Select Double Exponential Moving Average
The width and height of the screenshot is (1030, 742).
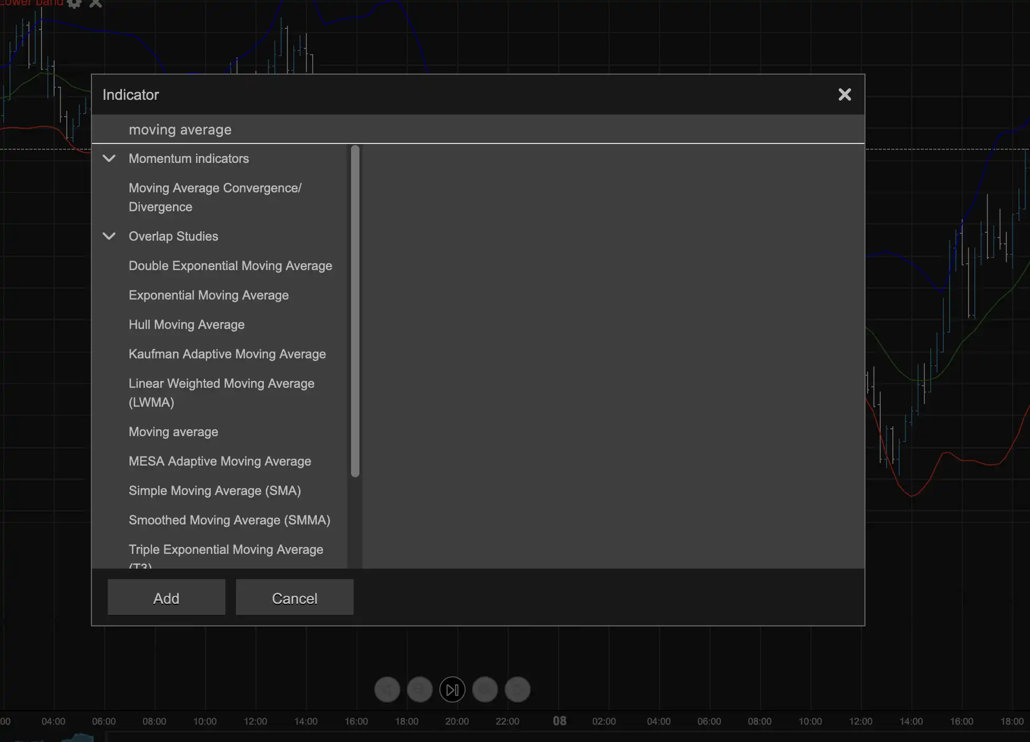[230, 266]
